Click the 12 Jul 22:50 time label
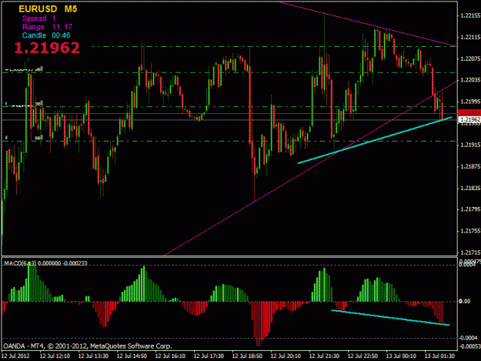This screenshot has height=361, width=481. tap(362, 356)
